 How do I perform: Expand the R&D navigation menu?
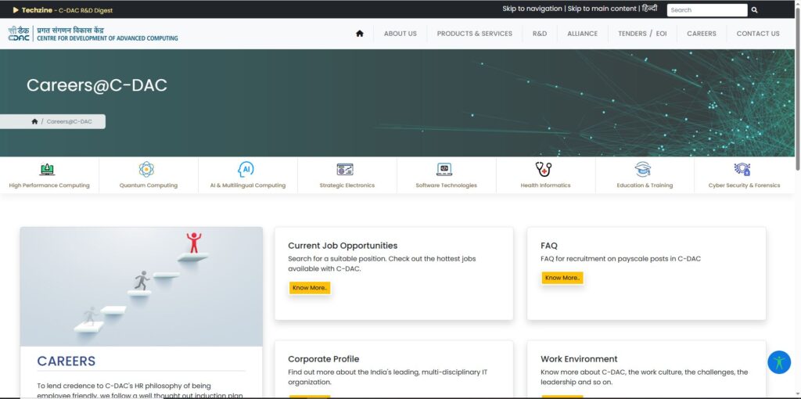[540, 34]
